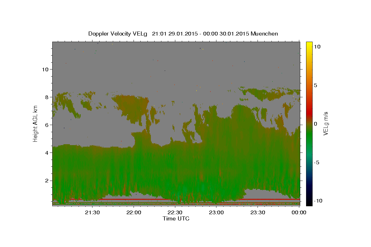Click the colorbar tick label -5

coord(317,162)
